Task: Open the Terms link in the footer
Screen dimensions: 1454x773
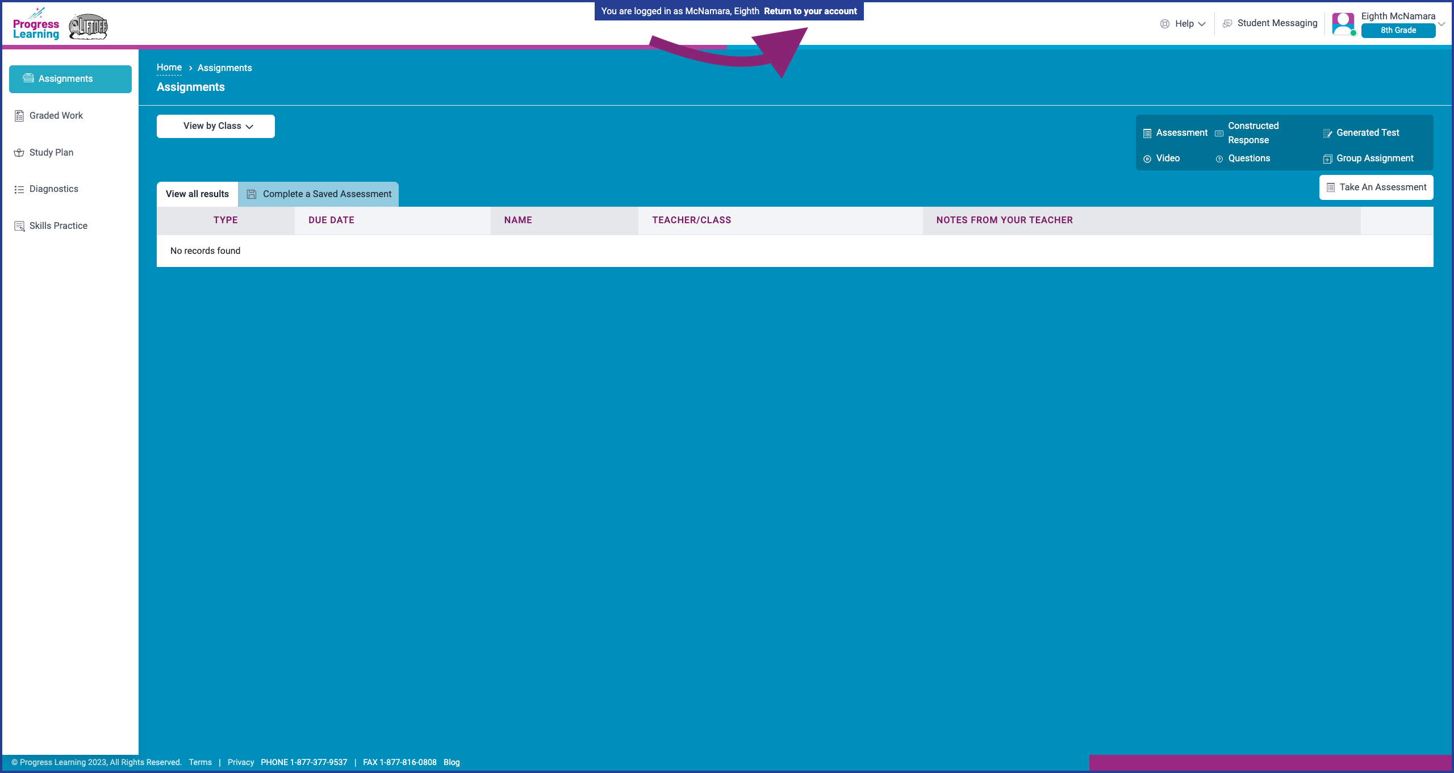Action: point(200,763)
